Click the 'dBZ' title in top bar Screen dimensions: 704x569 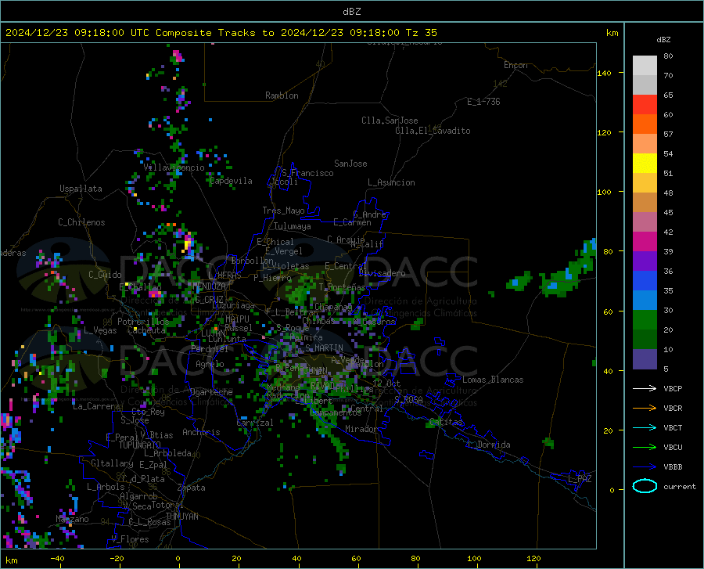[351, 12]
